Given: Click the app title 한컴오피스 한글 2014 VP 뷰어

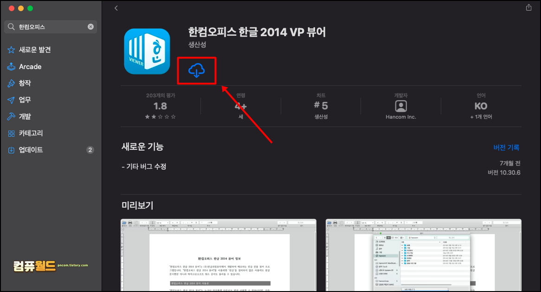Looking at the screenshot, I should click(x=257, y=32).
